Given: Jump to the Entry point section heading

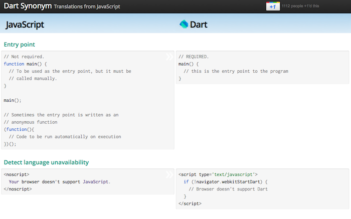Looking at the screenshot, I should pyautogui.click(x=19, y=45).
